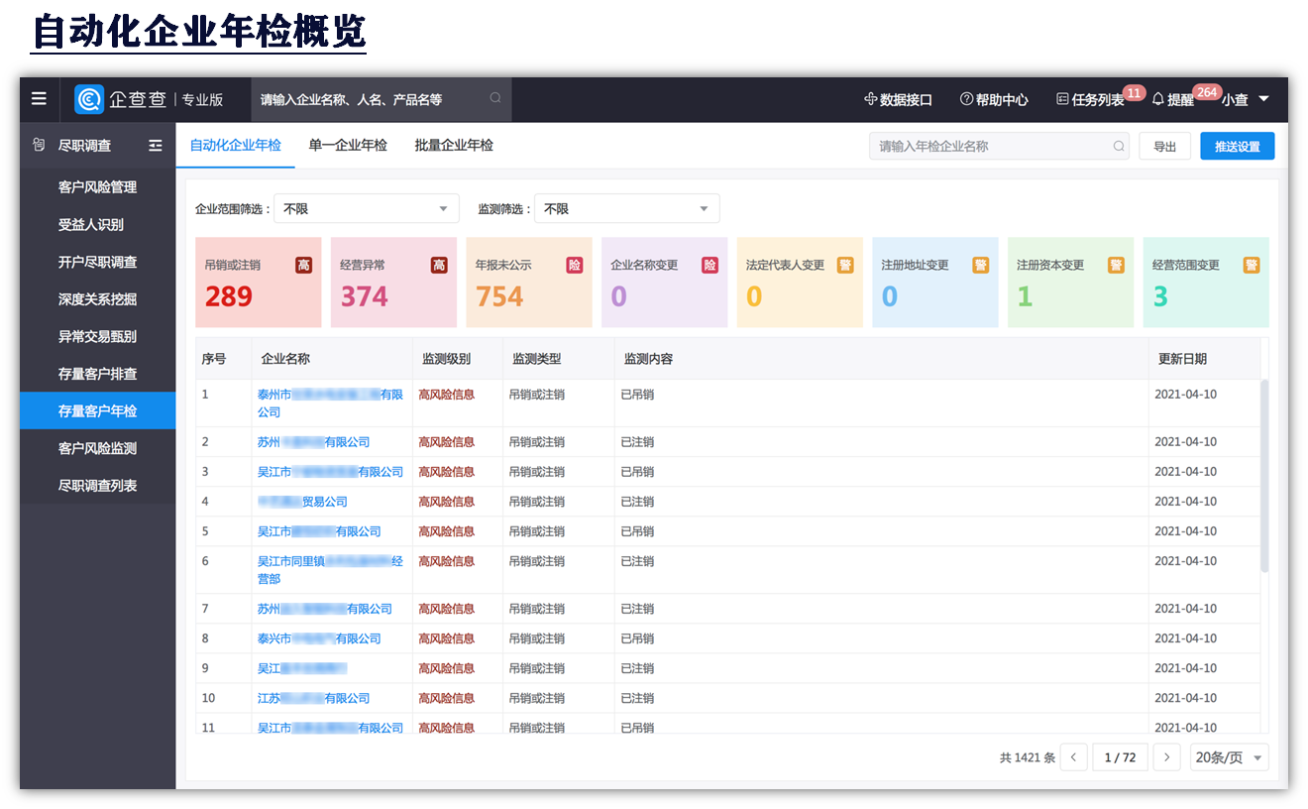
Task: Open 提醒 bell notifications
Action: pyautogui.click(x=1172, y=99)
